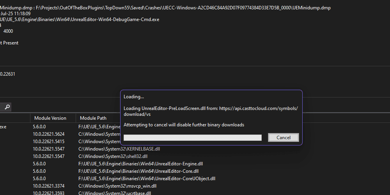Viewport: 390px width, 195px height.
Task: Select the UnrealEditor-Engine.dll module row
Action: [140, 164]
